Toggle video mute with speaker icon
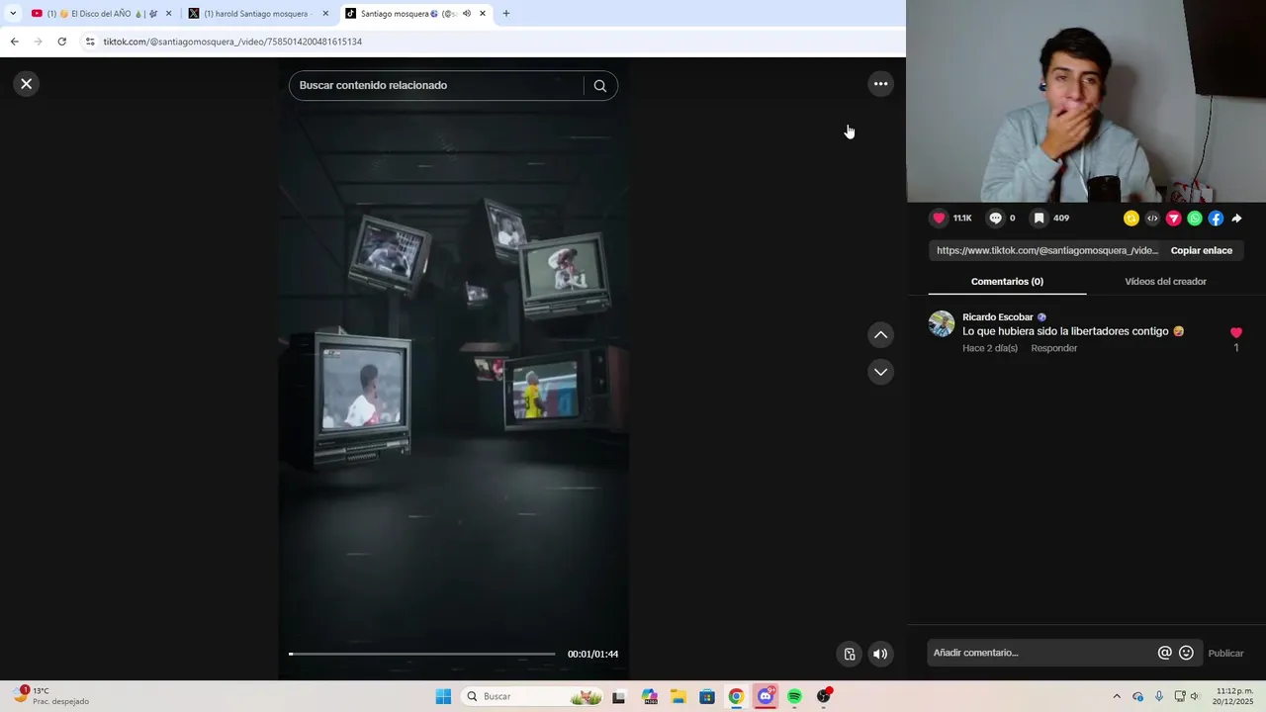Viewport: 1266px width, 712px height. 880,654
